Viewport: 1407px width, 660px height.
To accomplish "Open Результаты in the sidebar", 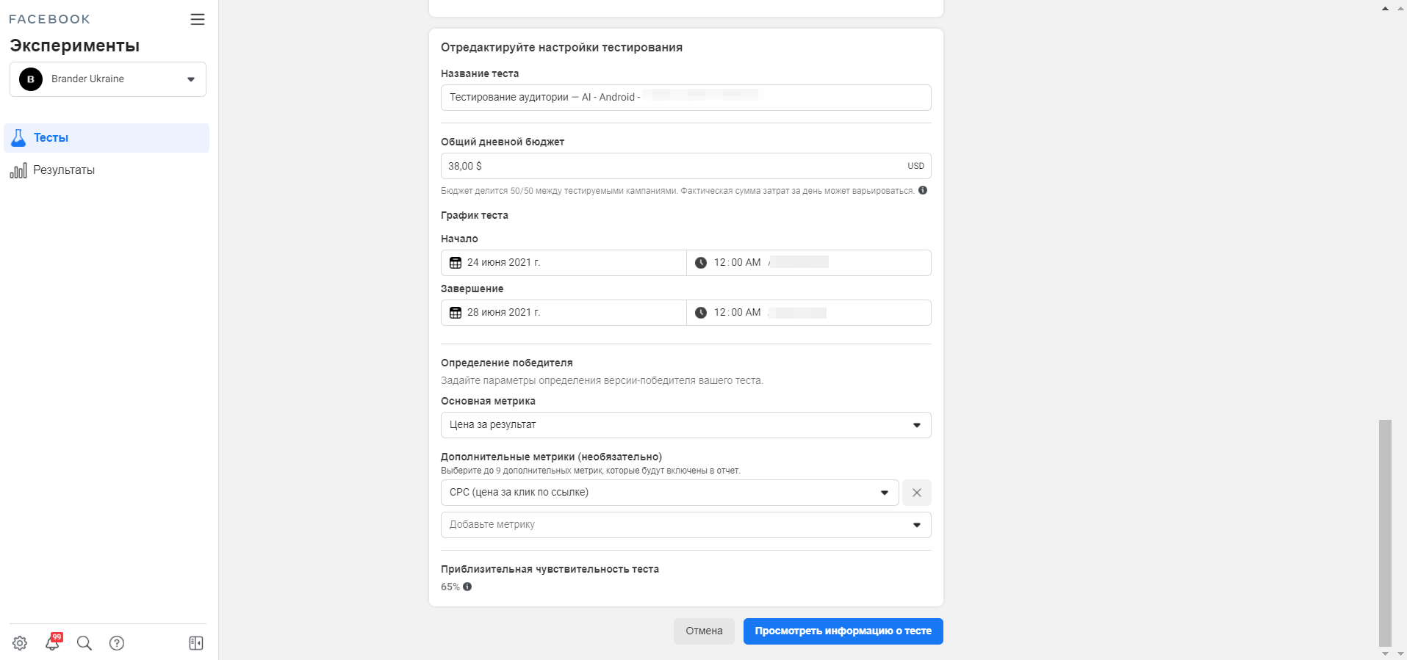I will 64,170.
